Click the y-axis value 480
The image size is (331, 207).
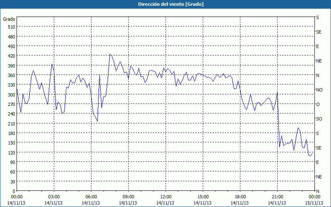[x=12, y=37]
